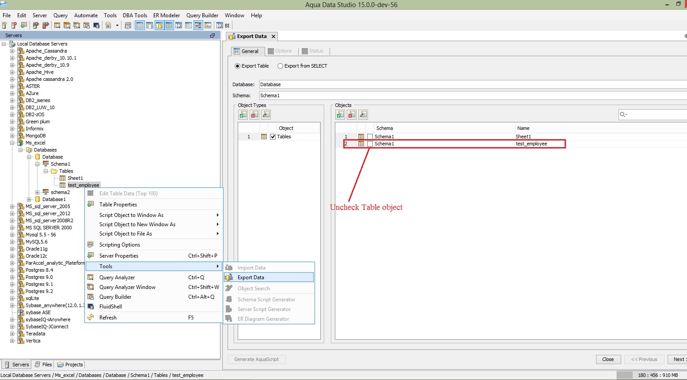Image resolution: width=687 pixels, height=380 pixels.
Task: Click the Table Properties icon in the context menu
Action: point(91,204)
